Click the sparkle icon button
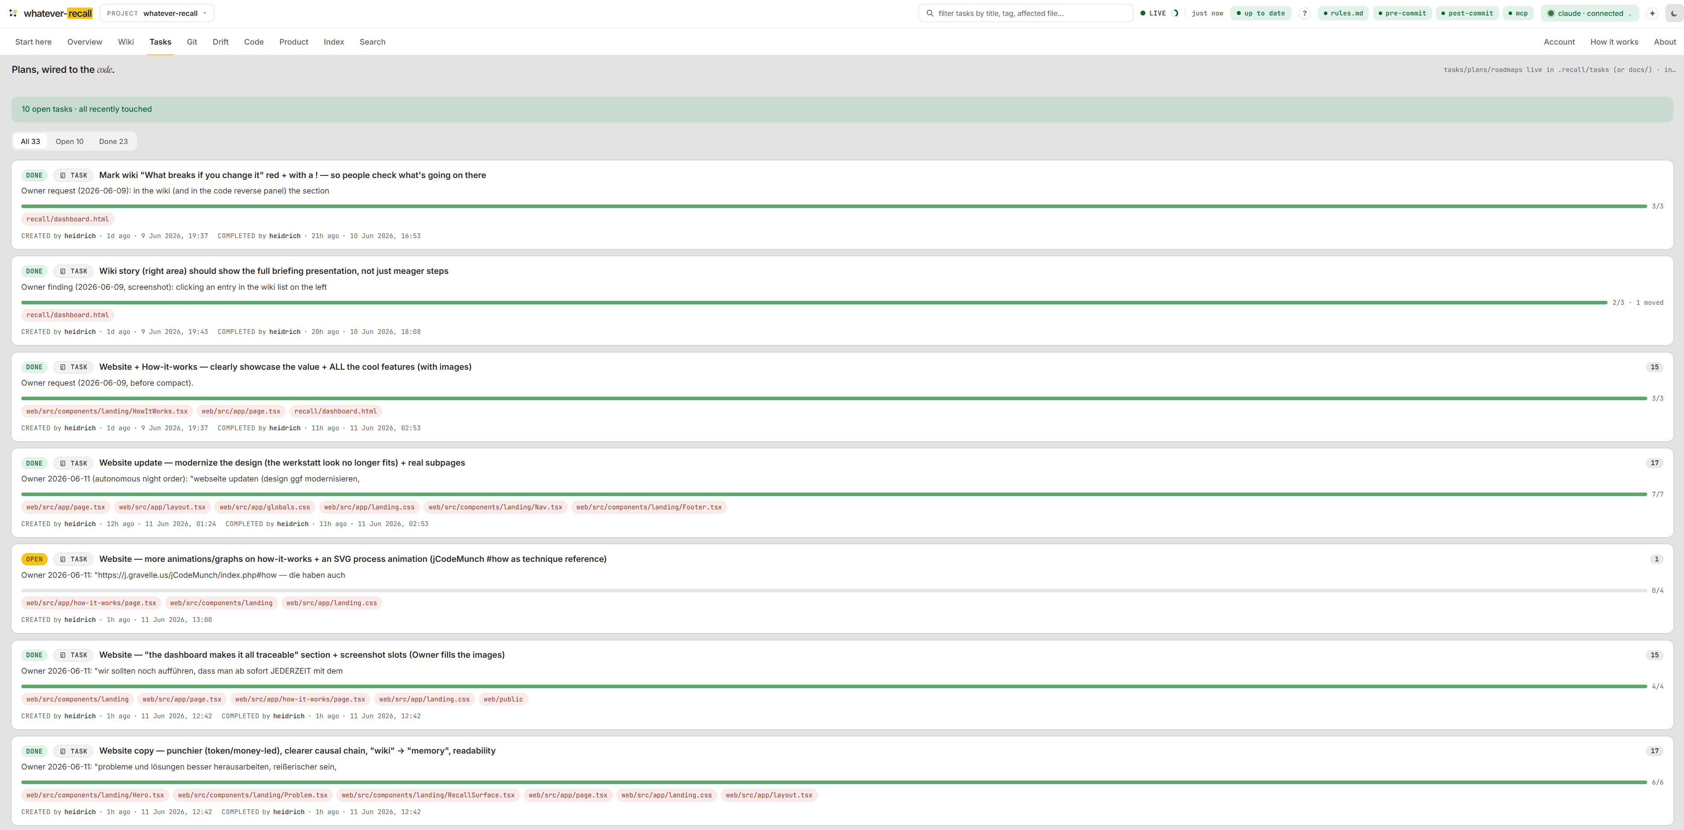This screenshot has height=830, width=1684. 1652,13
